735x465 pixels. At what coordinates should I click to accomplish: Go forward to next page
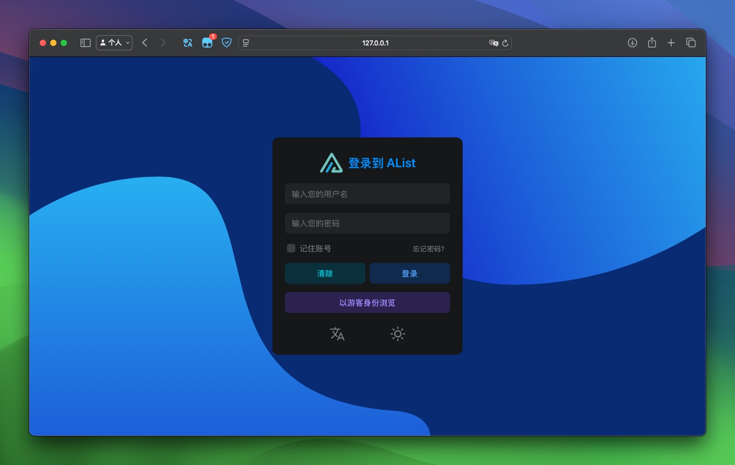coord(163,43)
